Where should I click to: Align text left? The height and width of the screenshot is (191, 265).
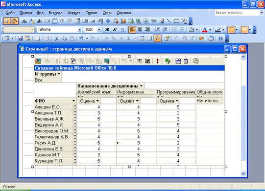(x=132, y=30)
